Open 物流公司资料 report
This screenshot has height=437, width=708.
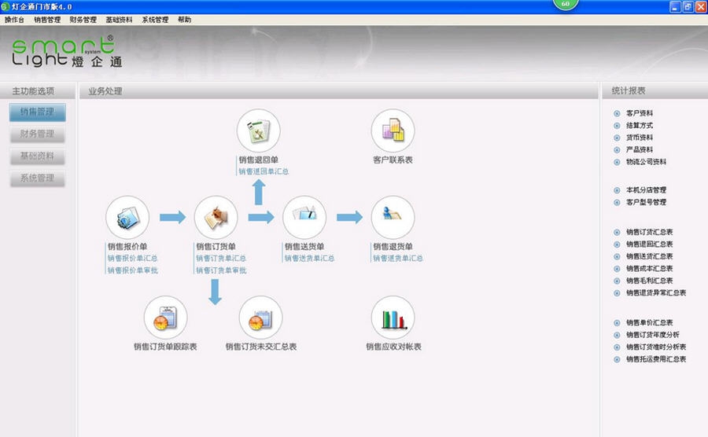coord(646,162)
